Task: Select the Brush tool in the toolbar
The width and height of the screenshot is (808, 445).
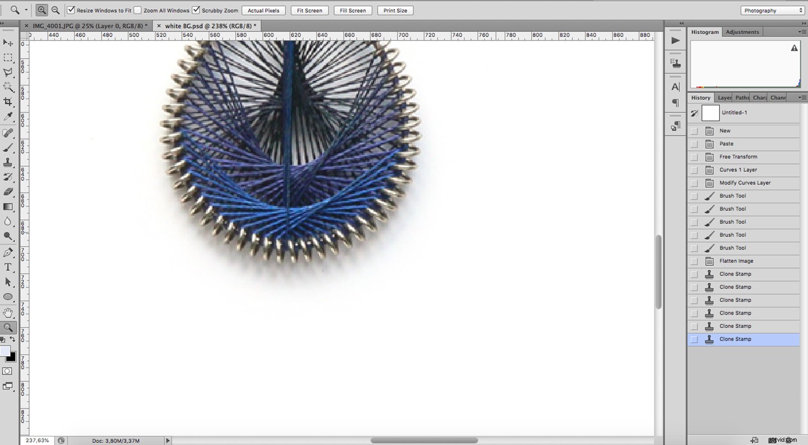Action: [8, 148]
